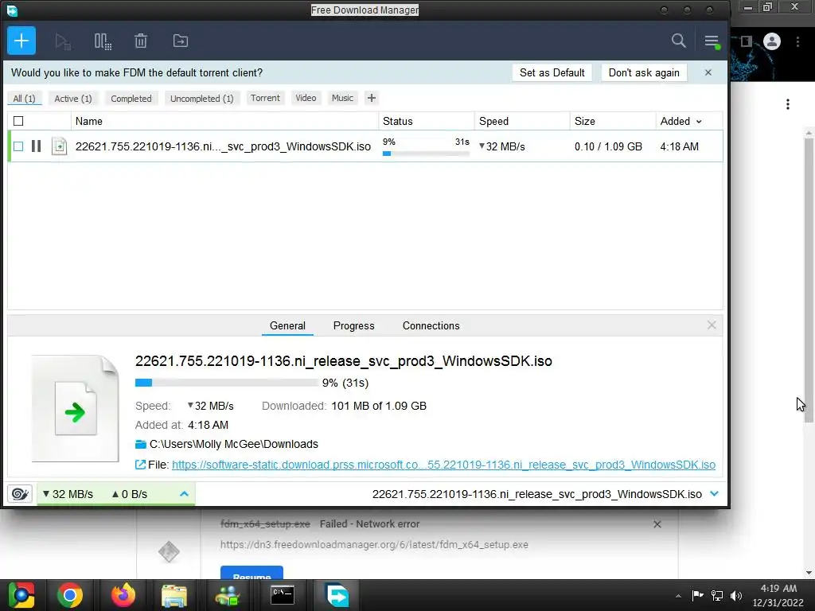Click the start selected downloads icon
The height and width of the screenshot is (611, 815).
coord(63,41)
